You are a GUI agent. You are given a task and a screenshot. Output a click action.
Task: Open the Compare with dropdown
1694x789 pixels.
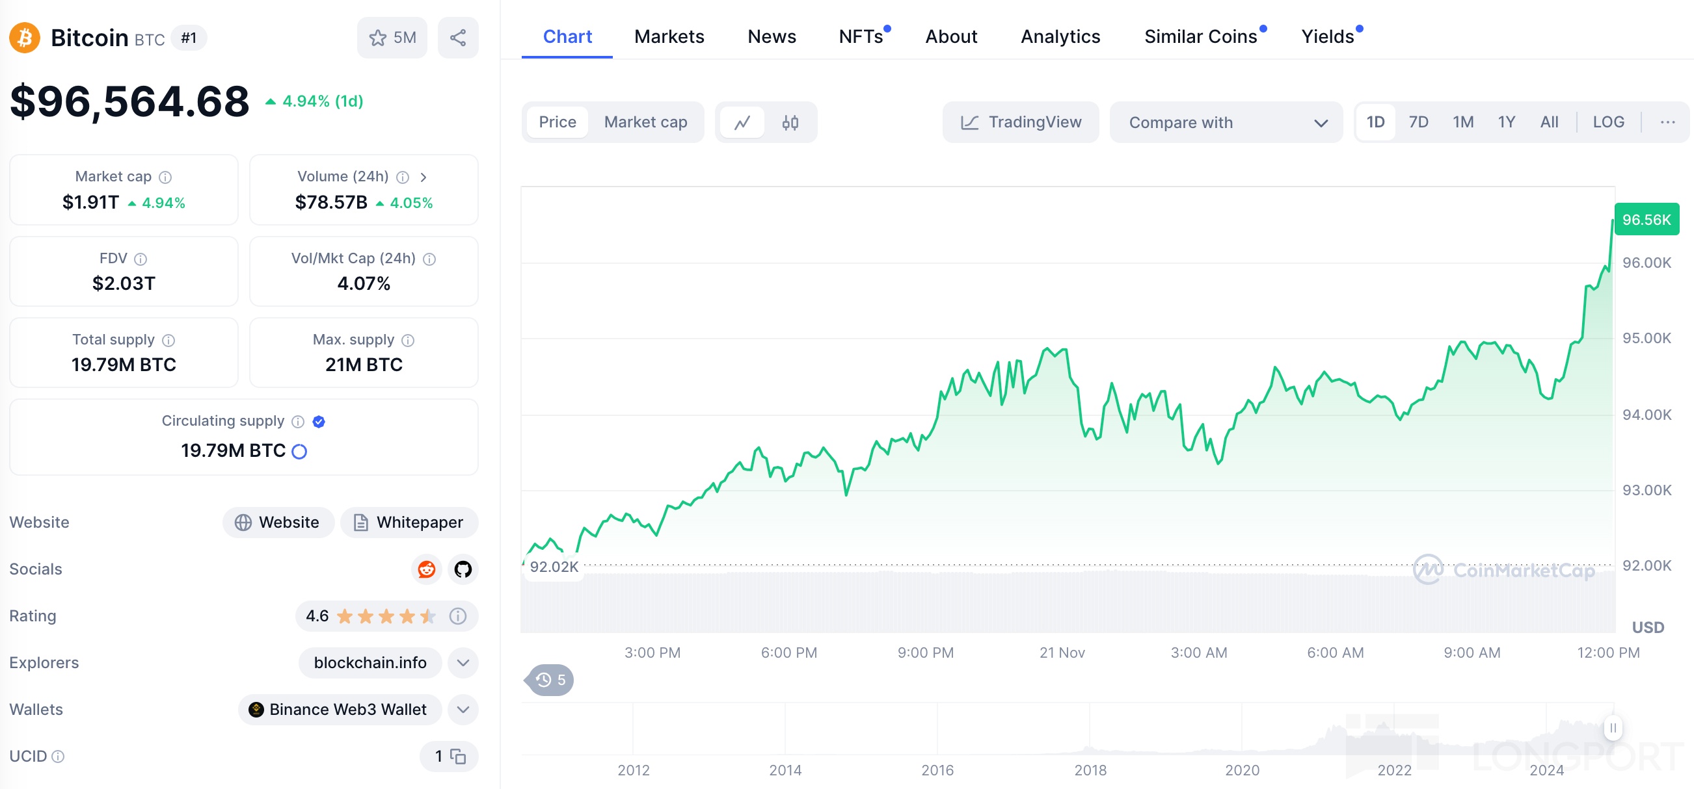click(x=1226, y=122)
